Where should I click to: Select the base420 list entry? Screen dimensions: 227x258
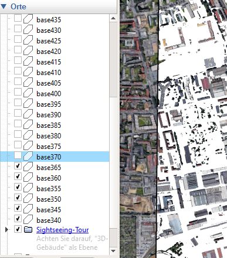49,52
